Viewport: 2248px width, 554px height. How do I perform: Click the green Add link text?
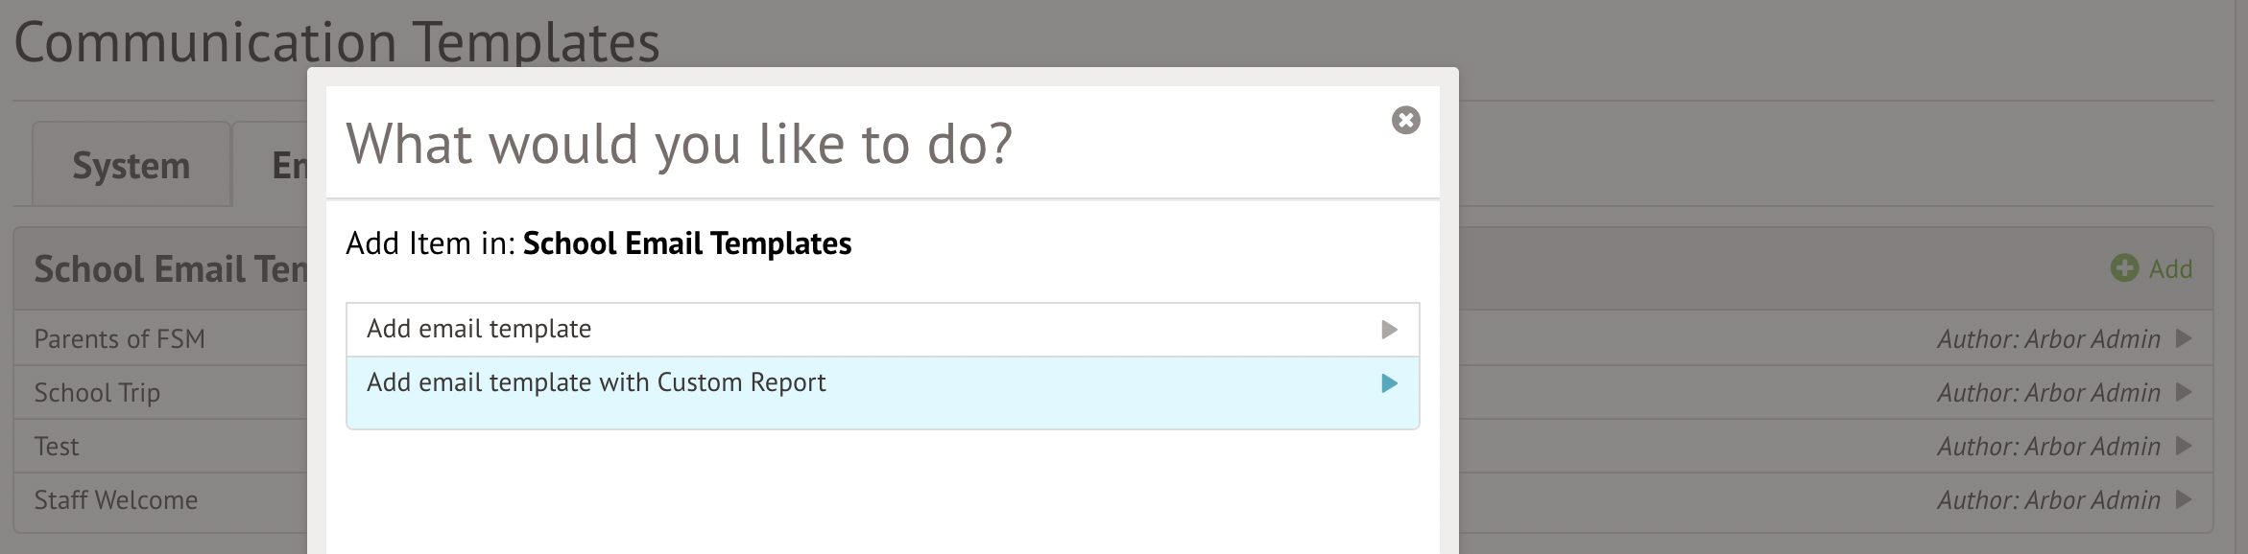(2170, 268)
